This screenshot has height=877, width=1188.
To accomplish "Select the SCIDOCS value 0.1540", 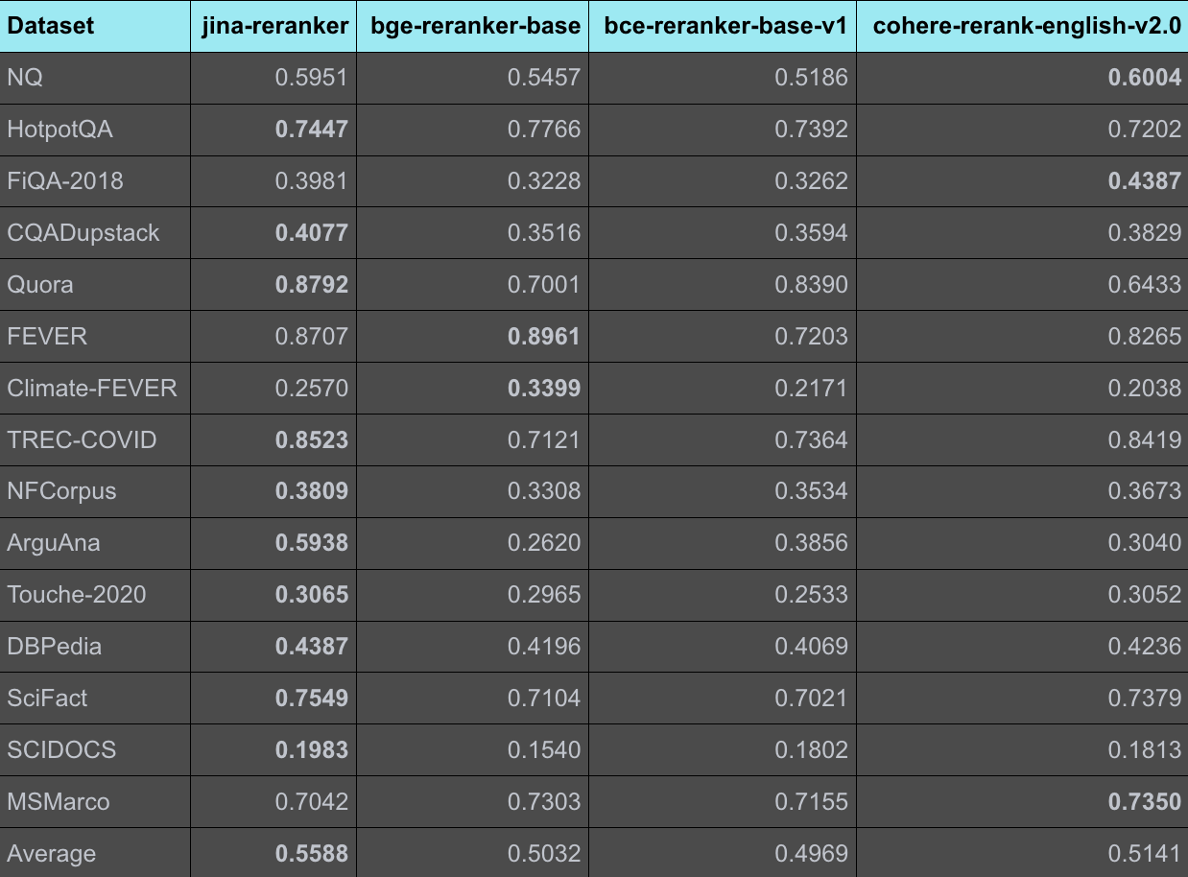I will click(x=544, y=750).
